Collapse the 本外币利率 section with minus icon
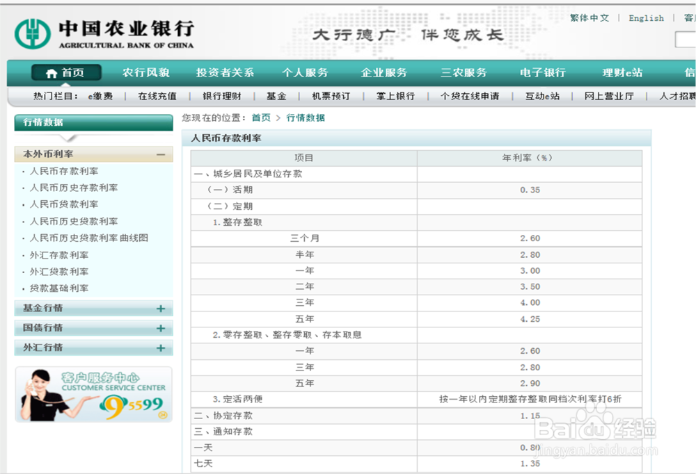This screenshot has height=474, width=696. pos(161,155)
